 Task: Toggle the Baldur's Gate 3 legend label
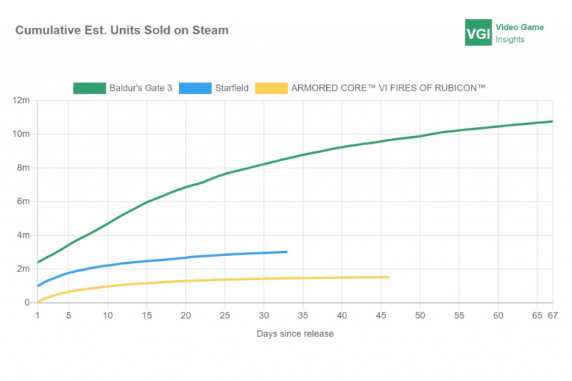pos(140,88)
